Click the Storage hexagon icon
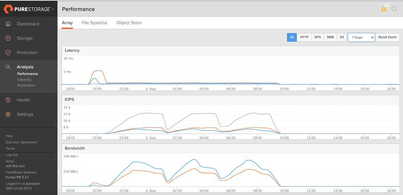 (x=8, y=38)
